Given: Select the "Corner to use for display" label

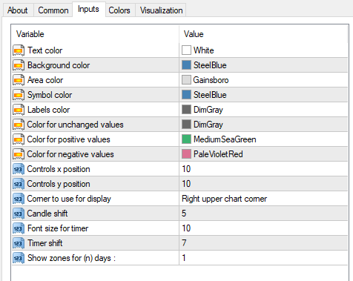Looking at the screenshot, I should (x=69, y=199).
